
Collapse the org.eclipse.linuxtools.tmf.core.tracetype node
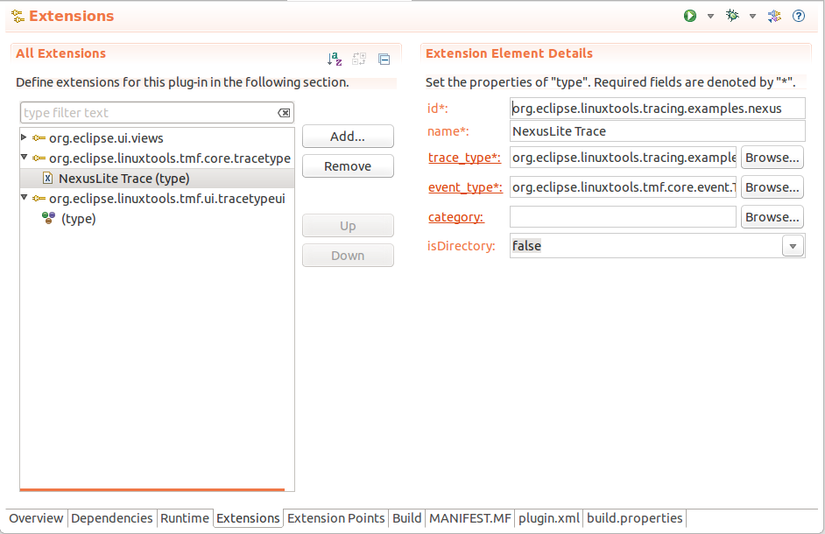25,158
